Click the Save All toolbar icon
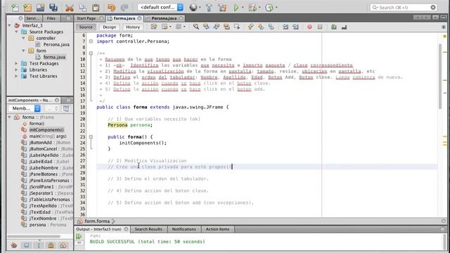Viewport: 450px width, 253px height. point(53,8)
